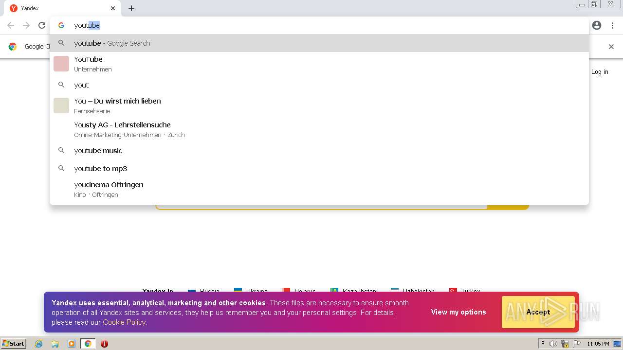Click the Chrome taskbar button
The width and height of the screenshot is (623, 350).
pyautogui.click(x=88, y=344)
